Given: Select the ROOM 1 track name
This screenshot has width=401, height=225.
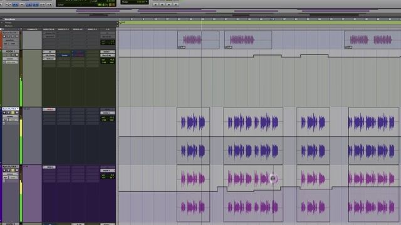Looking at the screenshot, I should point(10,51).
